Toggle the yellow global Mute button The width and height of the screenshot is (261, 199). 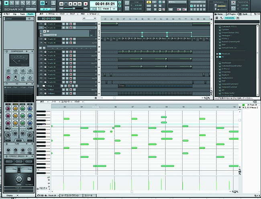pyautogui.click(x=149, y=2)
